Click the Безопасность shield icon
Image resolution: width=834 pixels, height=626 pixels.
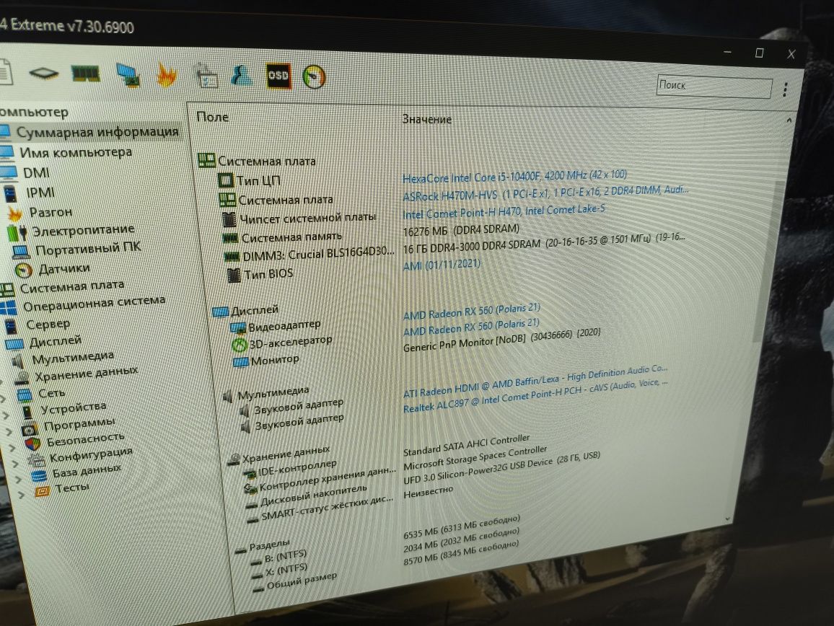[x=33, y=444]
